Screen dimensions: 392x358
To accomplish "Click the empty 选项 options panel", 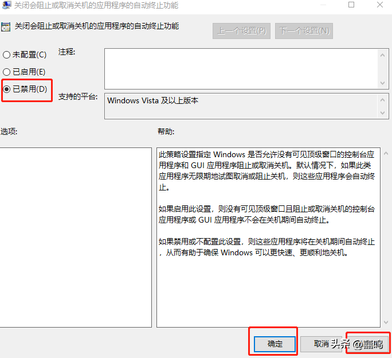I will 75,236.
